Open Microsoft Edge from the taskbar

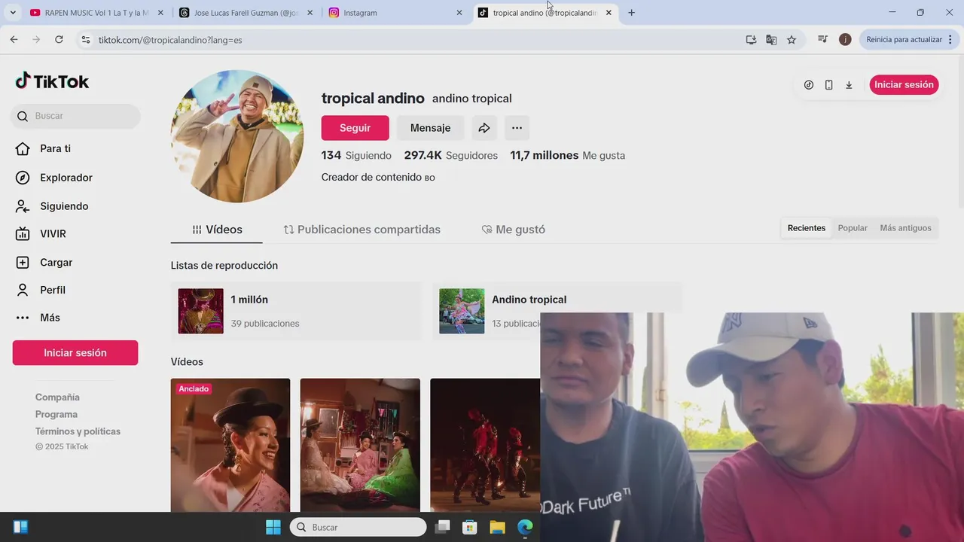pos(525,527)
